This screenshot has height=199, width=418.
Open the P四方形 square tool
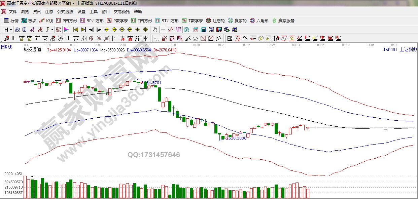pos(67,21)
